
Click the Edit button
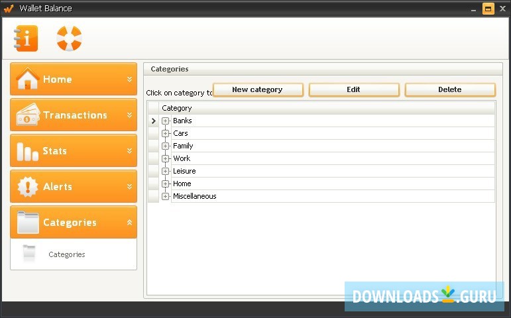coord(354,89)
